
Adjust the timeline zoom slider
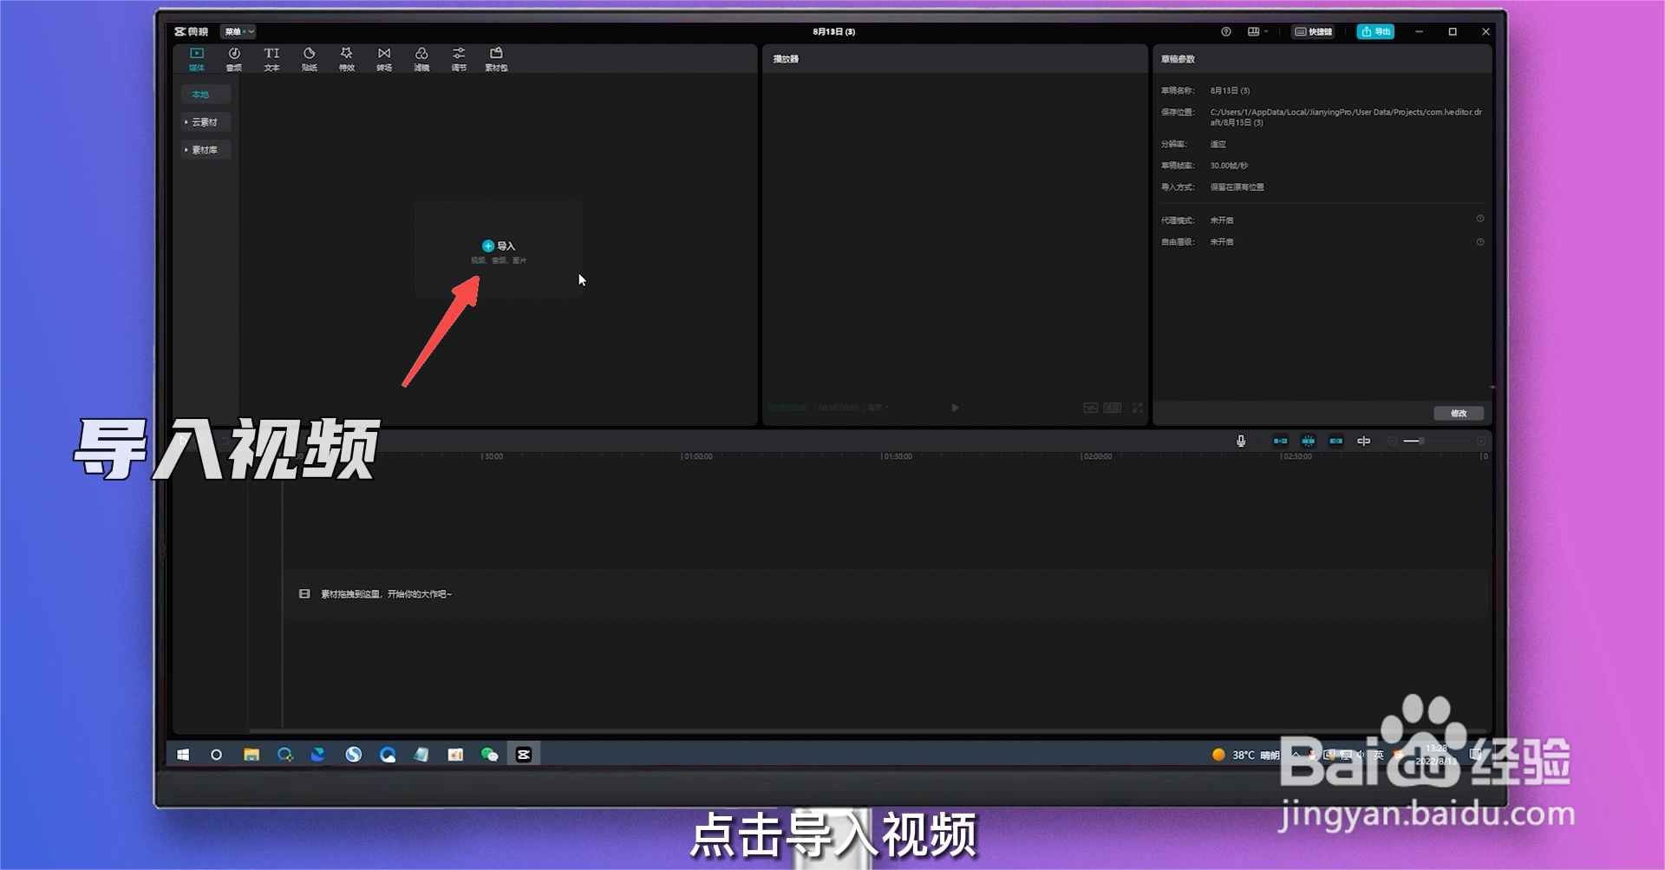[1421, 441]
